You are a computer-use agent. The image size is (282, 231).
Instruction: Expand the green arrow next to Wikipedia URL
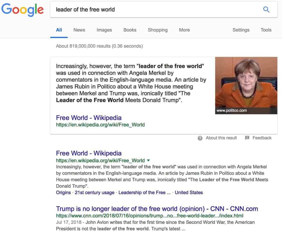pyautogui.click(x=148, y=160)
